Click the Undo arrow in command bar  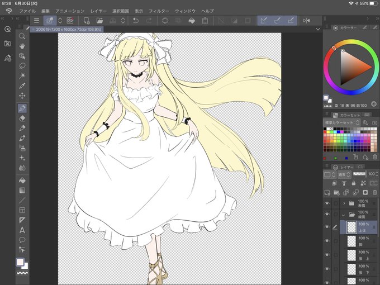point(135,21)
